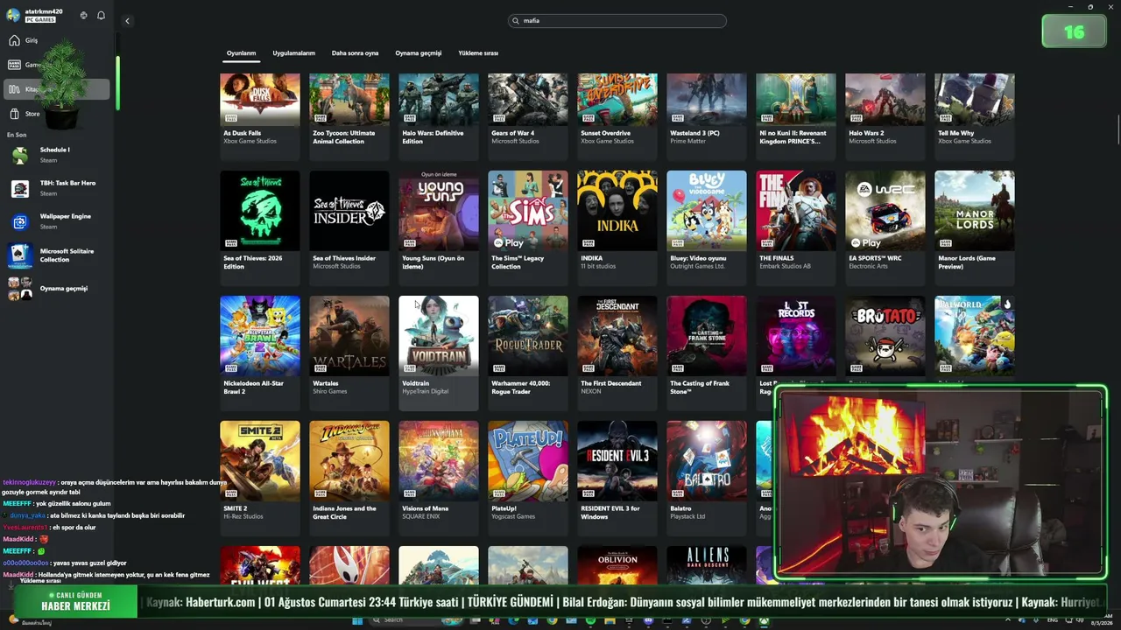Select the Visions of Mana card
The height and width of the screenshot is (630, 1121).
(439, 478)
